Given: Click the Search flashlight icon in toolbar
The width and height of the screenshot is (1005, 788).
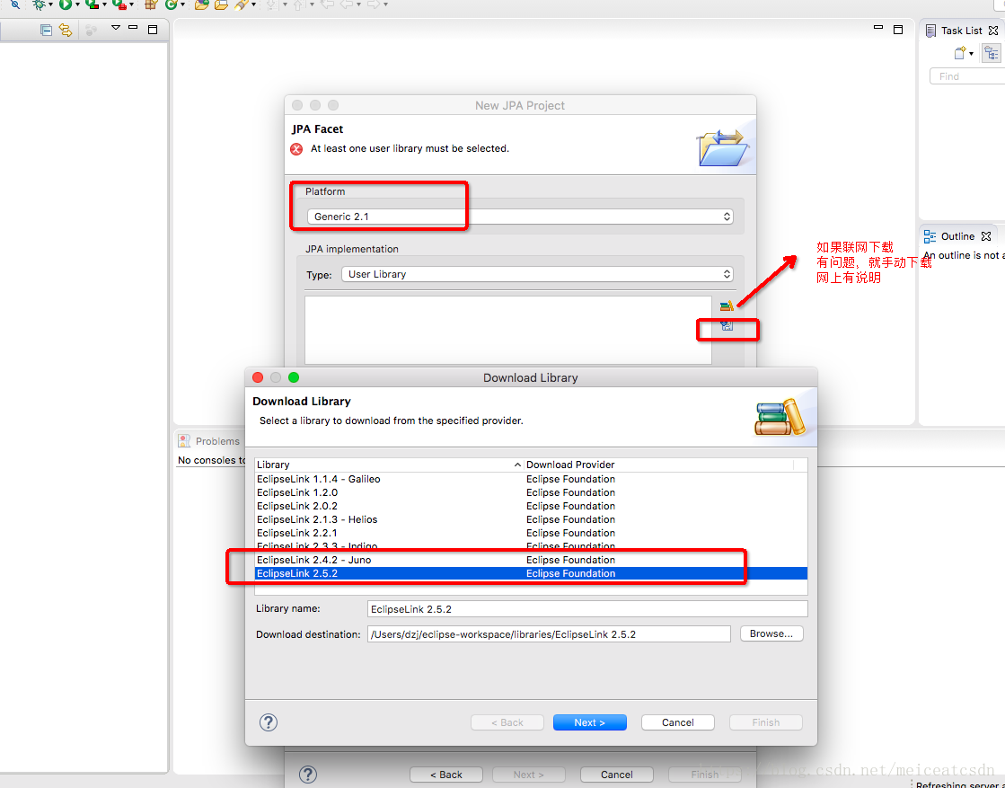Looking at the screenshot, I should coord(241,4).
